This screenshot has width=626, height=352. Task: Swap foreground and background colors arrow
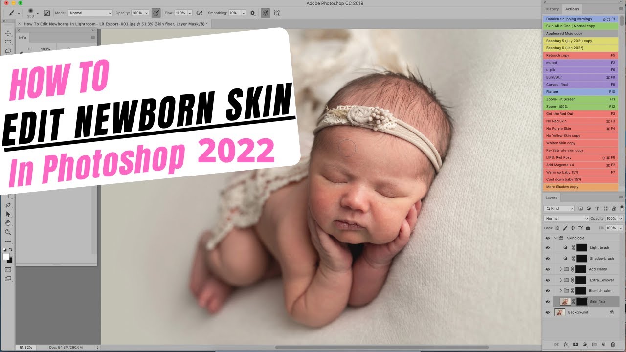tap(11, 250)
